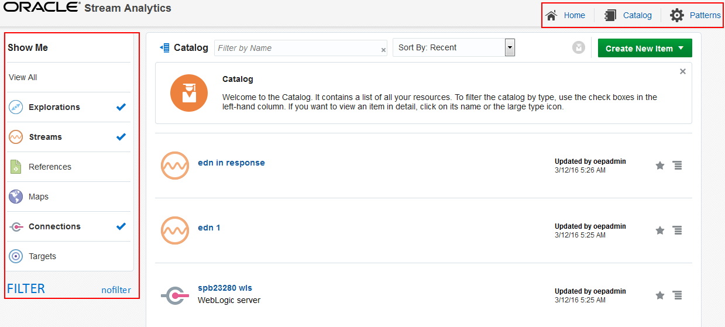The image size is (725, 327).
Task: Click the WebLogic server description text
Action: click(229, 300)
